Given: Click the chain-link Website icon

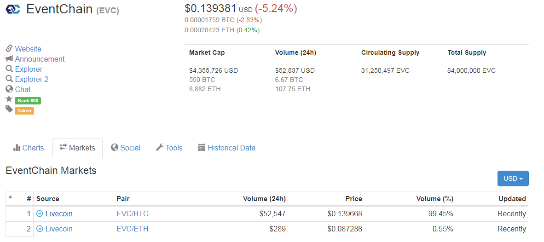Looking at the screenshot, I should pyautogui.click(x=9, y=49).
